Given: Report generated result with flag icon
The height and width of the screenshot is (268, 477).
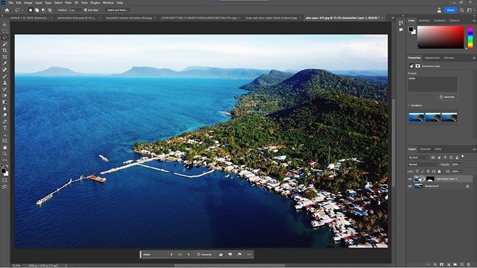Looking at the screenshot, I should click(x=239, y=255).
